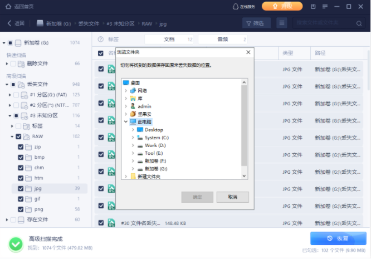This screenshot has width=371, height=259.
Task: Open the list view menu icon beside 筛选
Action: [x=282, y=23]
